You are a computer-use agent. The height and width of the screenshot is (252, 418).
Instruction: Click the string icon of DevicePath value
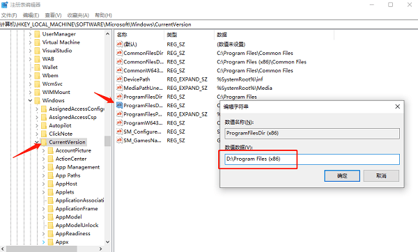click(119, 79)
